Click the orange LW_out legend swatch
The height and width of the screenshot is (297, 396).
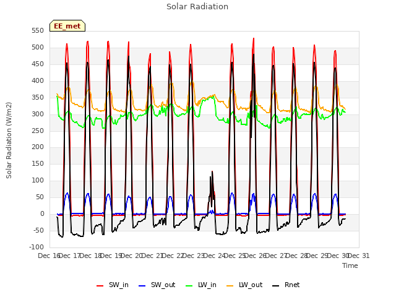[230, 286]
